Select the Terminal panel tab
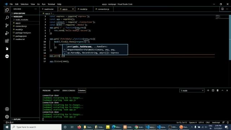Viewport: 231px width, 130px height. [x=82, y=91]
